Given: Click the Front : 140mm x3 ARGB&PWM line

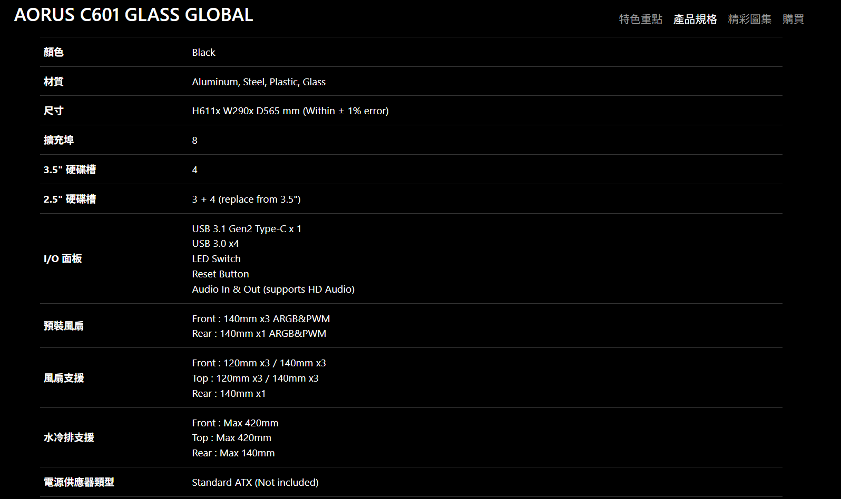Looking at the screenshot, I should [261, 319].
